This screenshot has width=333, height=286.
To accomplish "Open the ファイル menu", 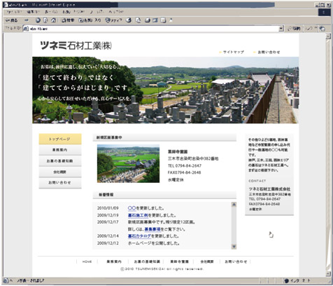I will (14, 12).
